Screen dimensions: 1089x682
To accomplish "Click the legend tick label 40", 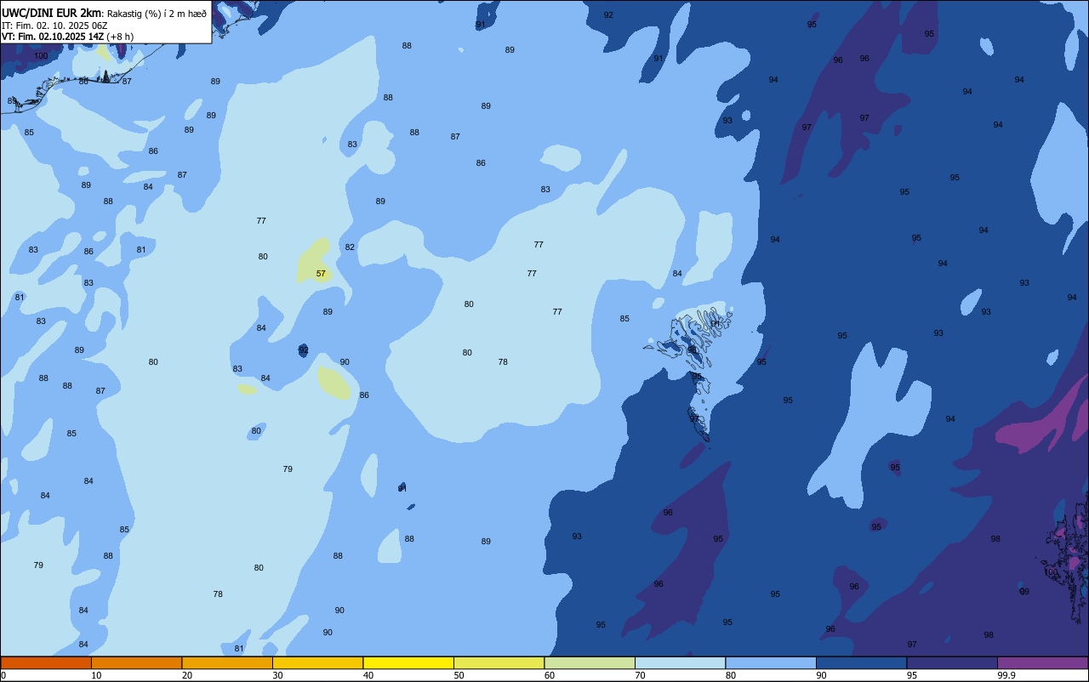I will click(x=368, y=675).
